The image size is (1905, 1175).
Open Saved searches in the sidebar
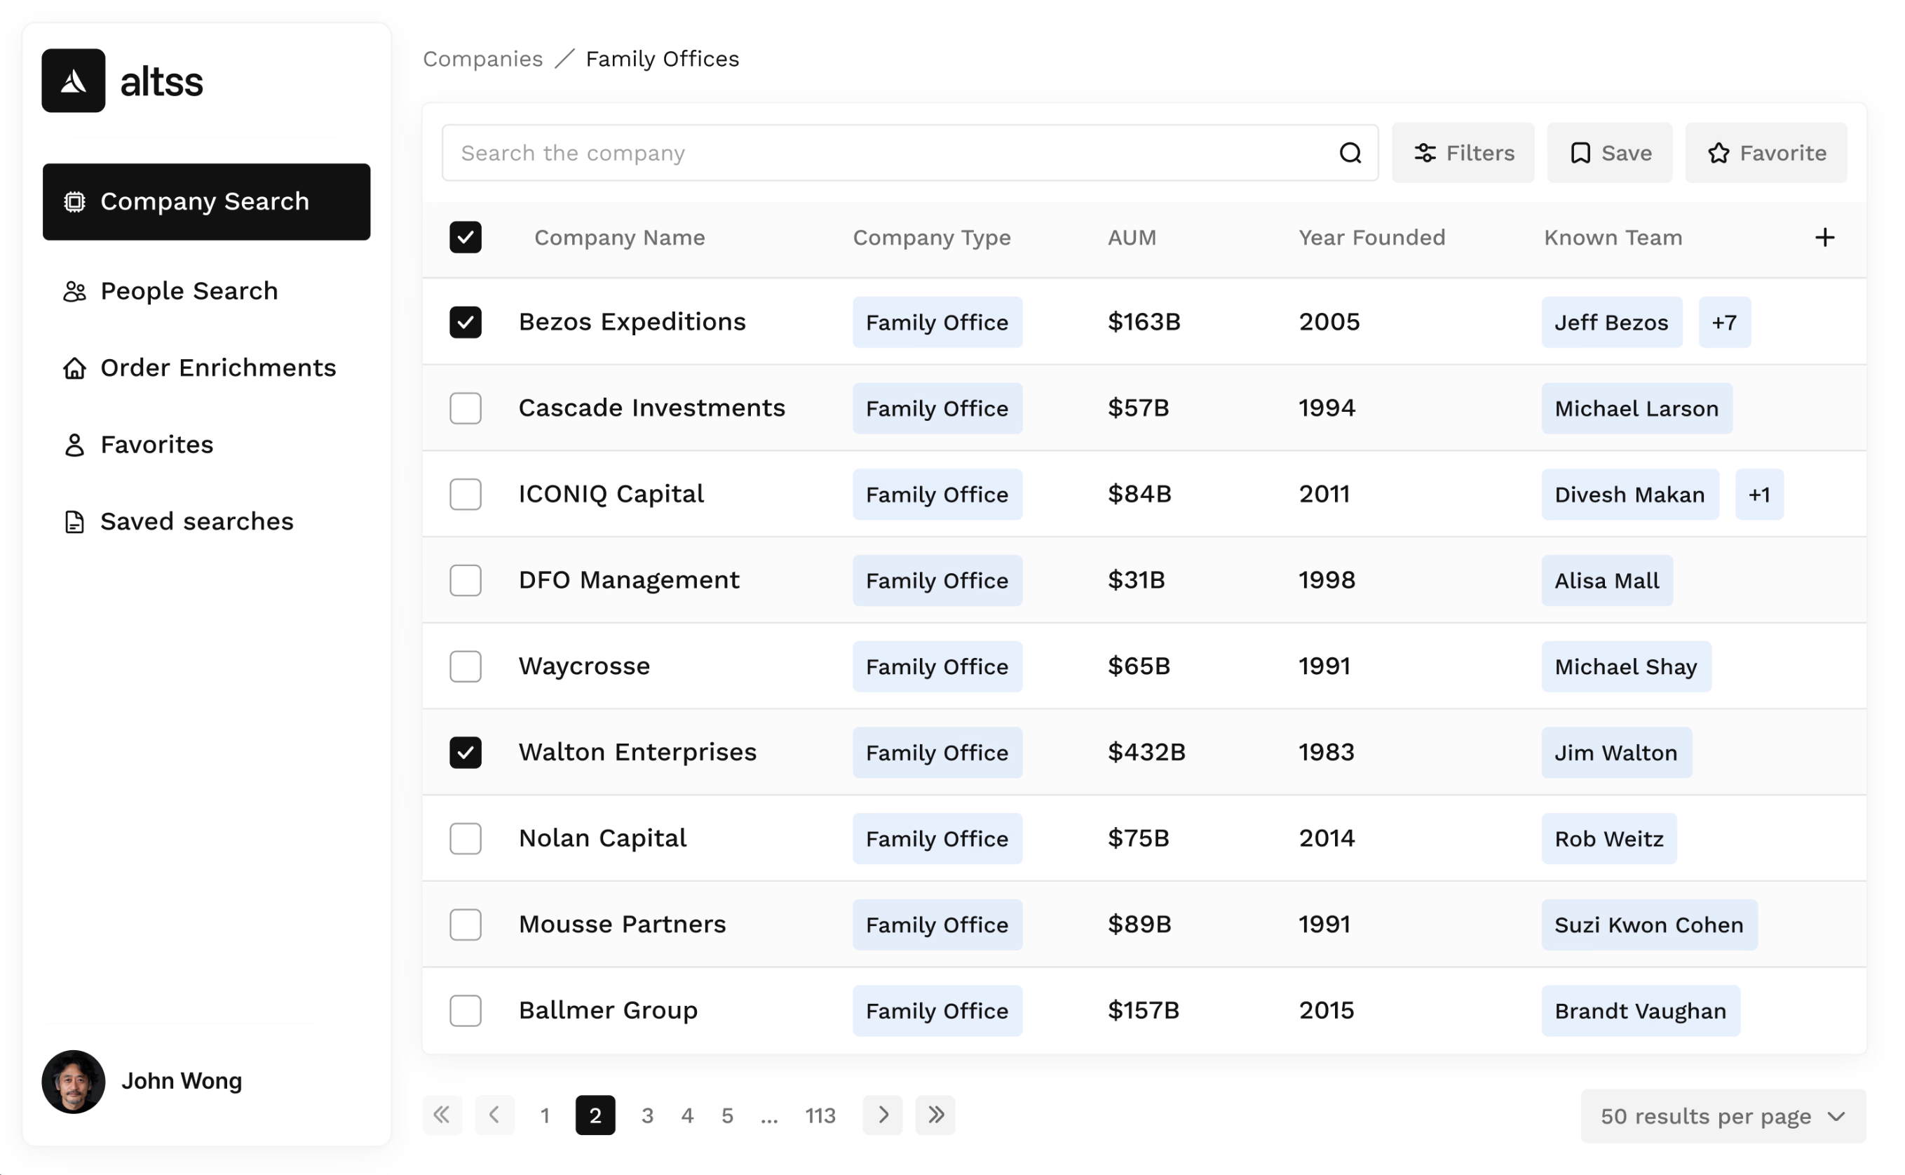pyautogui.click(x=196, y=521)
